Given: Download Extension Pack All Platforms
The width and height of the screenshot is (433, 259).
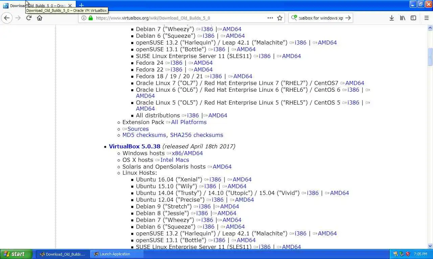Looking at the screenshot, I should 189,122.
